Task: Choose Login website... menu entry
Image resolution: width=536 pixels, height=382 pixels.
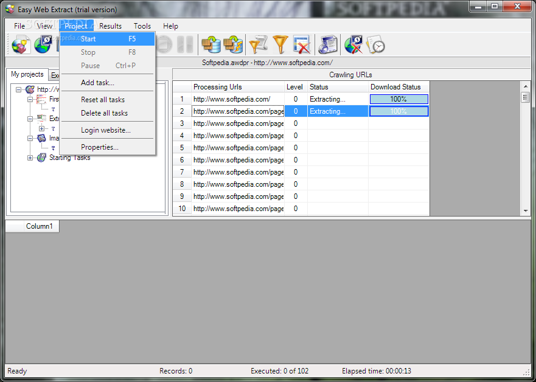Action: 107,130
